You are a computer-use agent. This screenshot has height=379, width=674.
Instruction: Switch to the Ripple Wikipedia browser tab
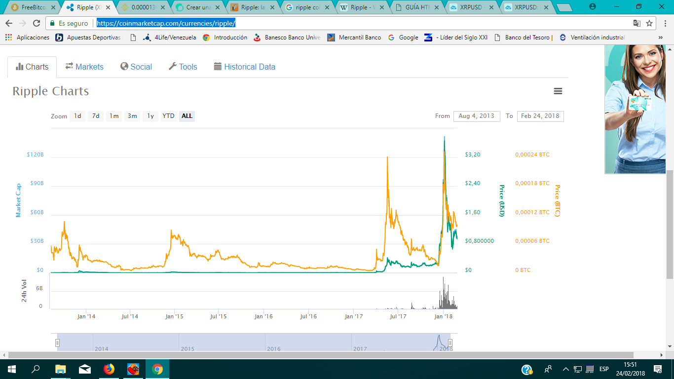361,7
